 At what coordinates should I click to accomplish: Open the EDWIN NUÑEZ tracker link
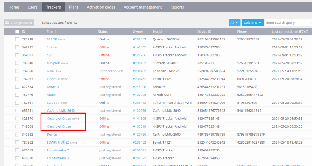tap(58, 142)
